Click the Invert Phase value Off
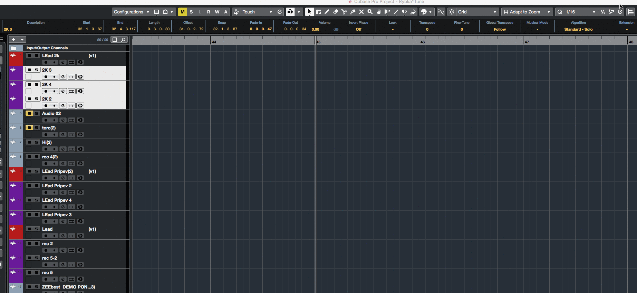 pos(358,29)
